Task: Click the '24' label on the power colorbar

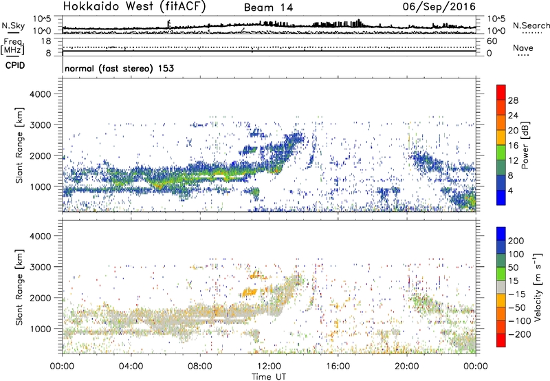Action: tap(513, 116)
